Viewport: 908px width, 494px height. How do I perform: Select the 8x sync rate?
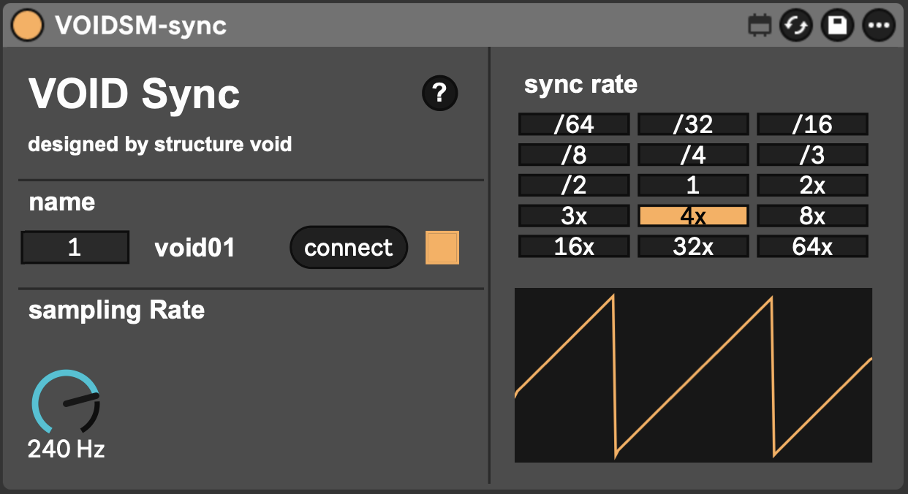click(x=812, y=215)
